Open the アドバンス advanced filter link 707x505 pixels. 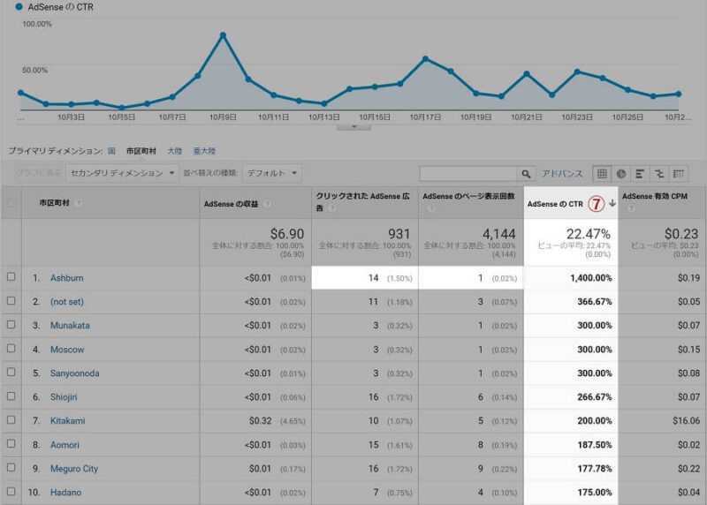562,173
